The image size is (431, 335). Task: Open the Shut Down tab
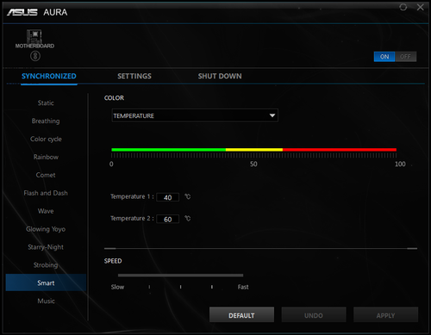220,76
